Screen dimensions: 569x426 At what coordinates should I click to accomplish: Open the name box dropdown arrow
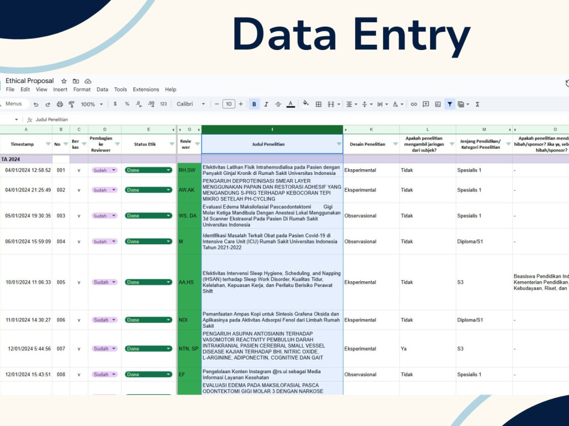(17, 119)
